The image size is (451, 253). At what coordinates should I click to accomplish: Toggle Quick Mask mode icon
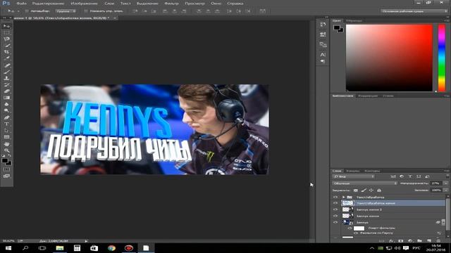click(x=6, y=169)
